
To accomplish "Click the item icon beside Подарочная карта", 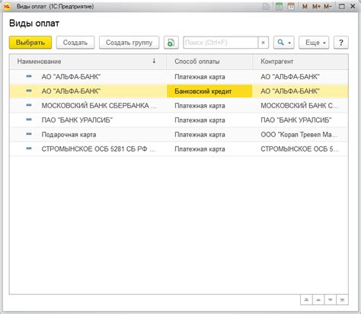I will 29,134.
